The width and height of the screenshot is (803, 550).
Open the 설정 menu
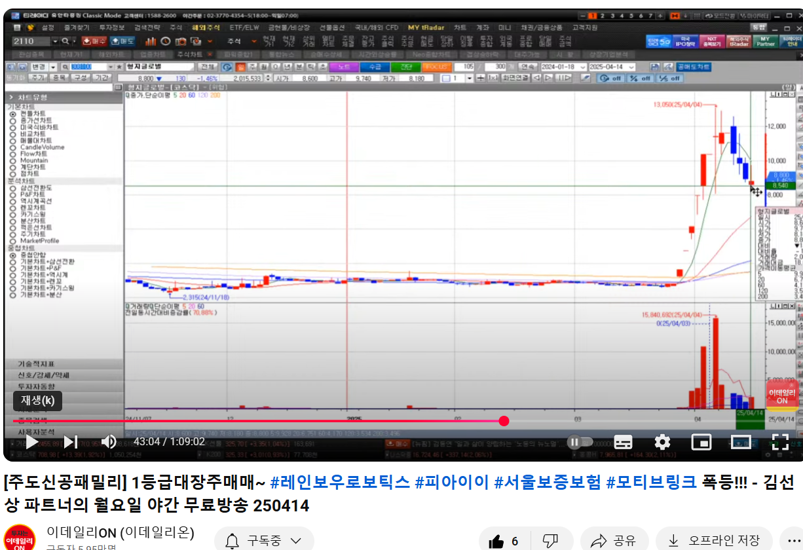click(48, 27)
